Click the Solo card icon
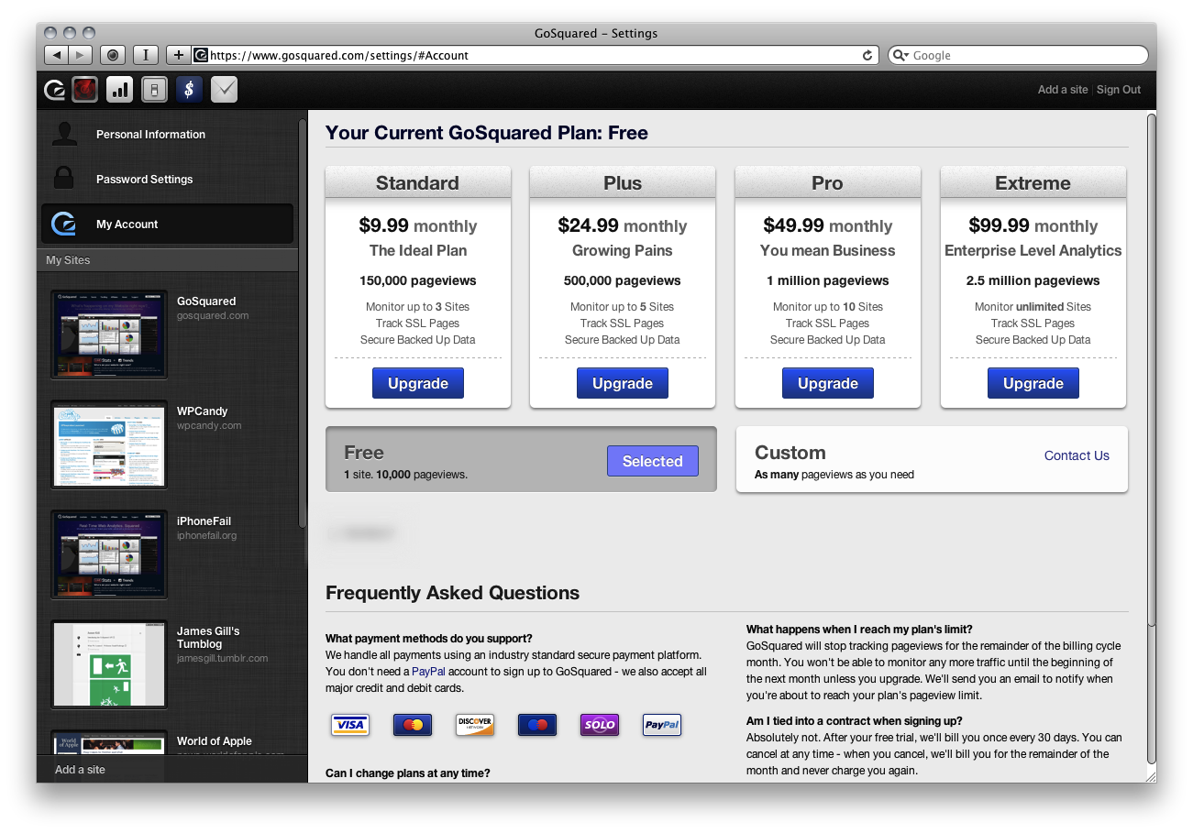The image size is (1193, 833). [x=600, y=725]
